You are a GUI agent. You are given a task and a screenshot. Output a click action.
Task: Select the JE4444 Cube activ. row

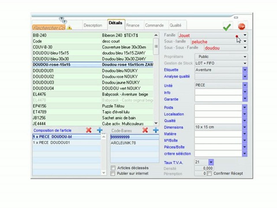[93, 123]
